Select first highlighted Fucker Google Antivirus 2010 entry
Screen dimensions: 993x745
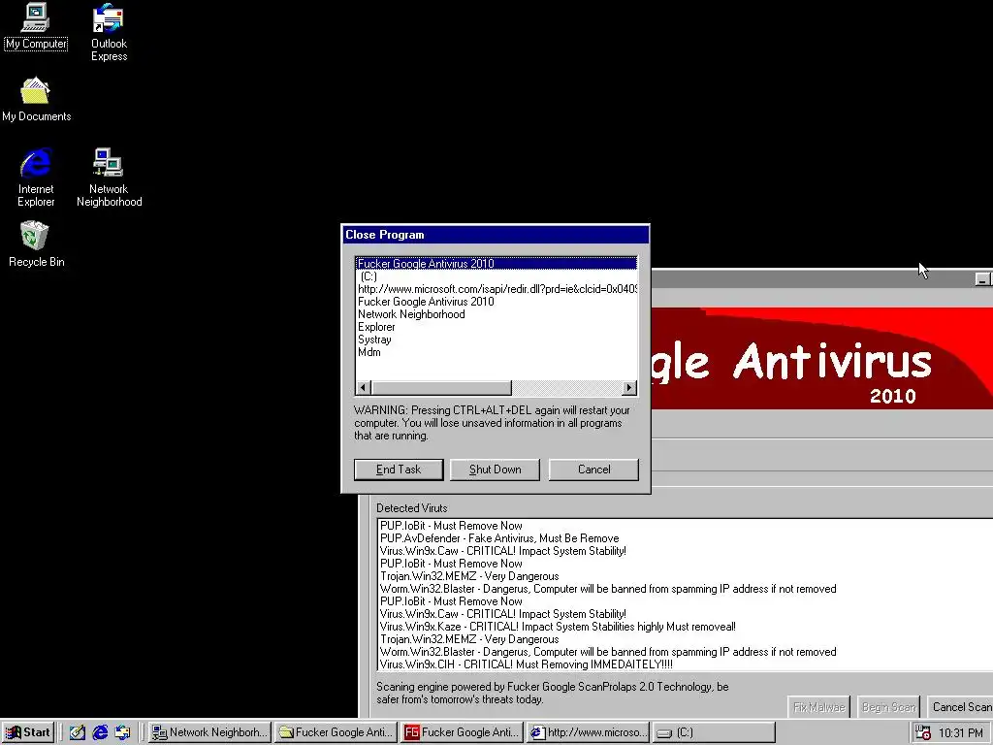tap(496, 264)
